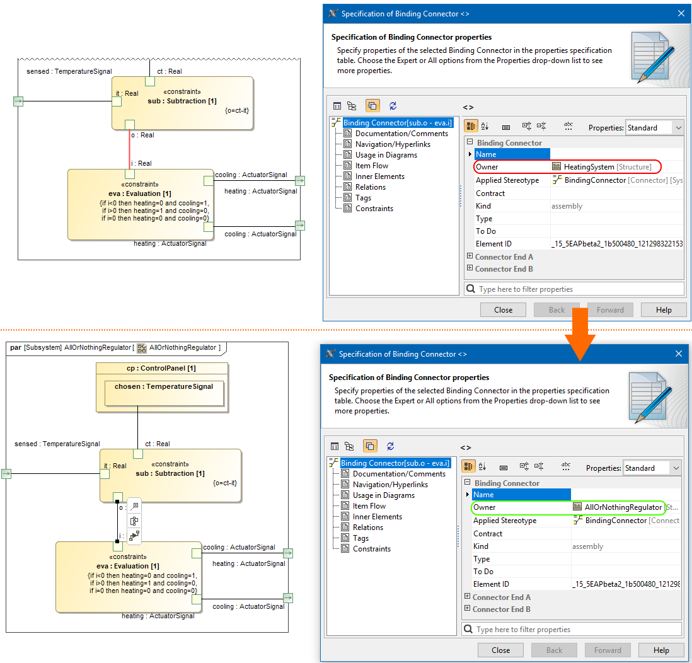Sort properties alphabetically in lower dialog
Image resolution: width=692 pixels, height=663 pixels.
pos(482,466)
